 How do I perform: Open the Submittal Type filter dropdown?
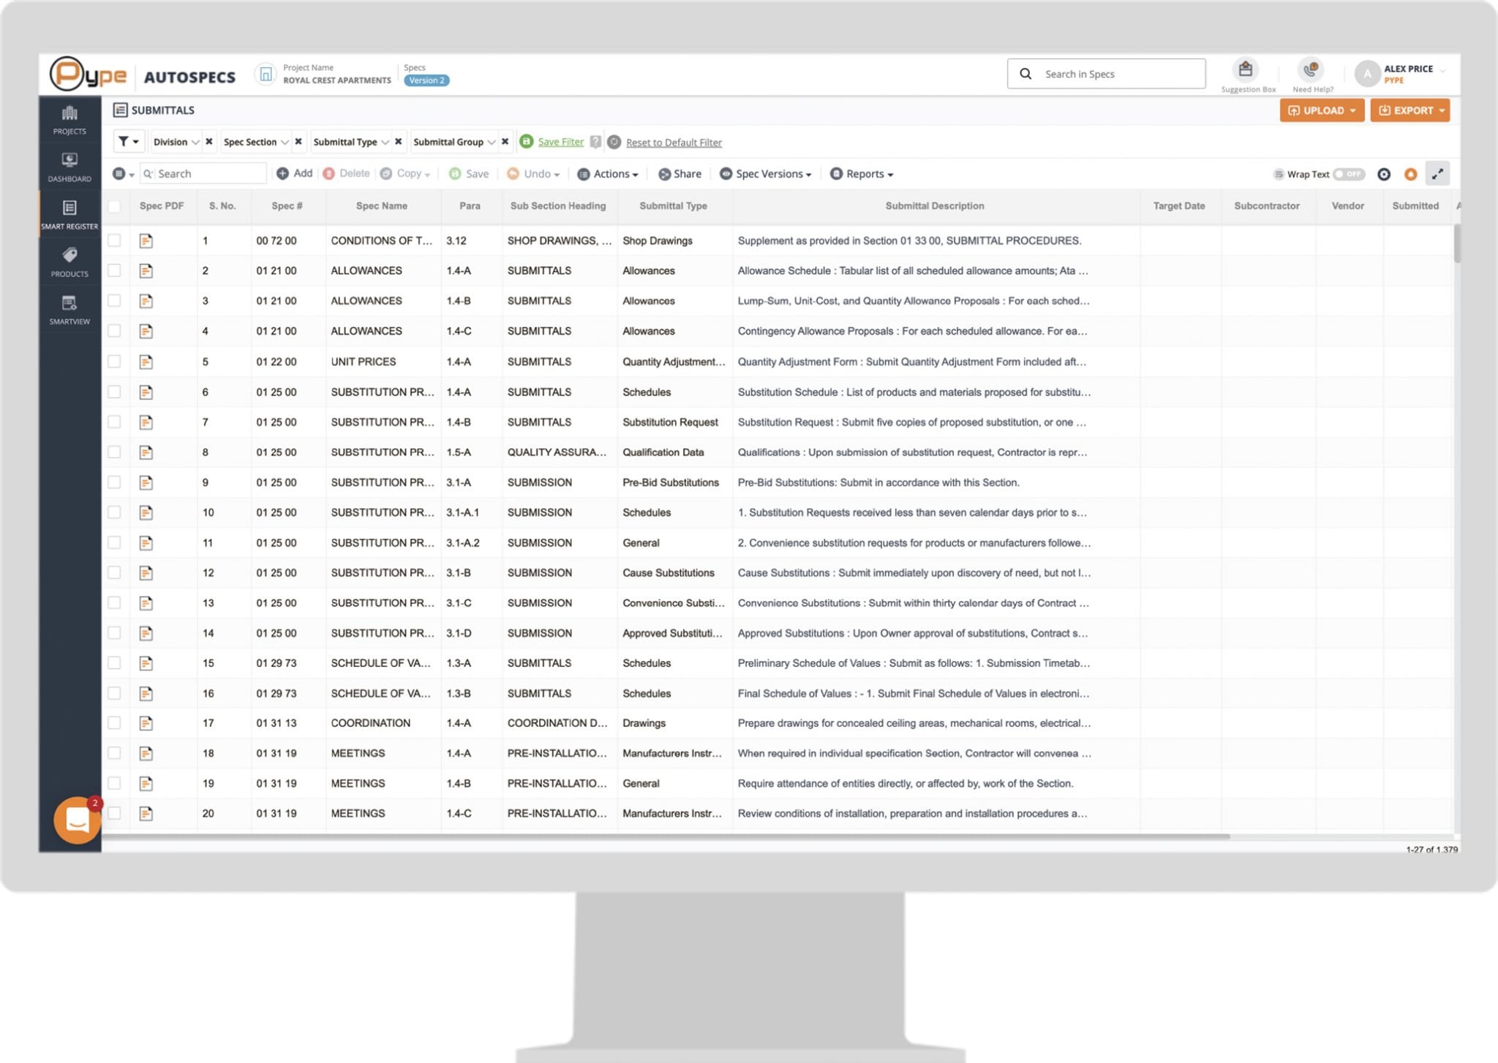click(350, 142)
